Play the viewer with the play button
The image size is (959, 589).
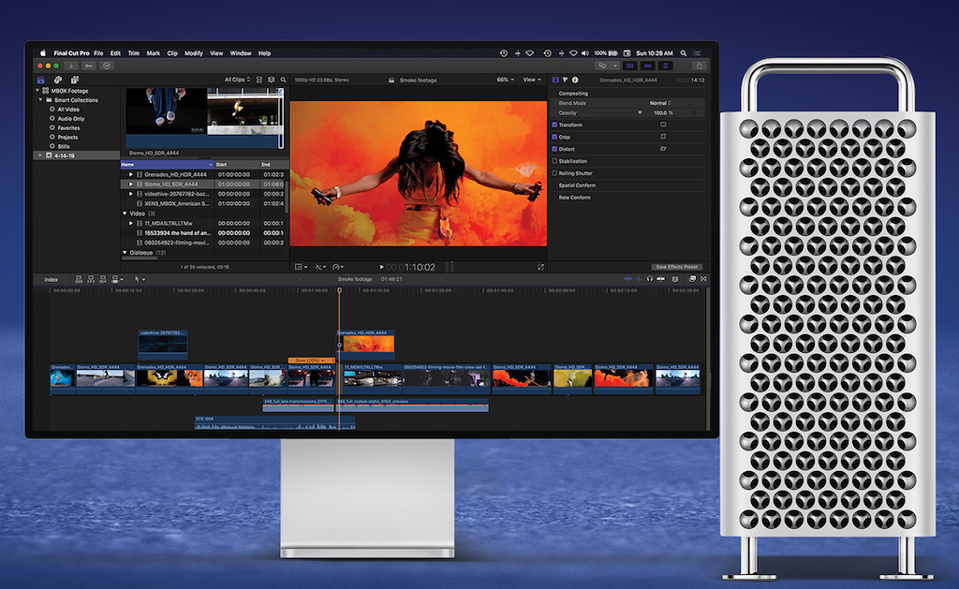[x=382, y=267]
